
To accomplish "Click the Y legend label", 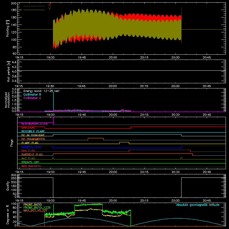I will (x=50, y=9).
